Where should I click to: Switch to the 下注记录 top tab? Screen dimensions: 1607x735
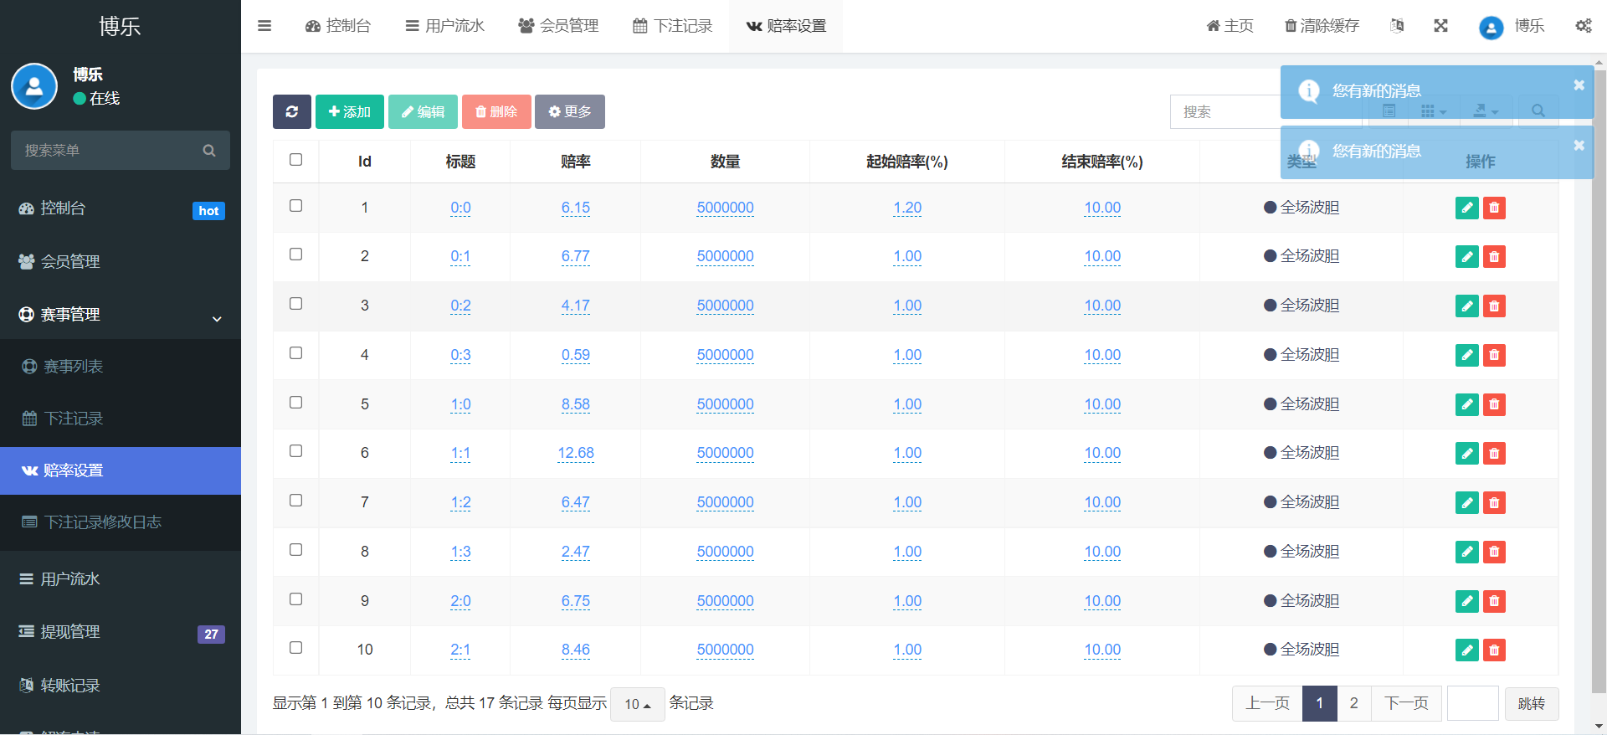tap(673, 26)
